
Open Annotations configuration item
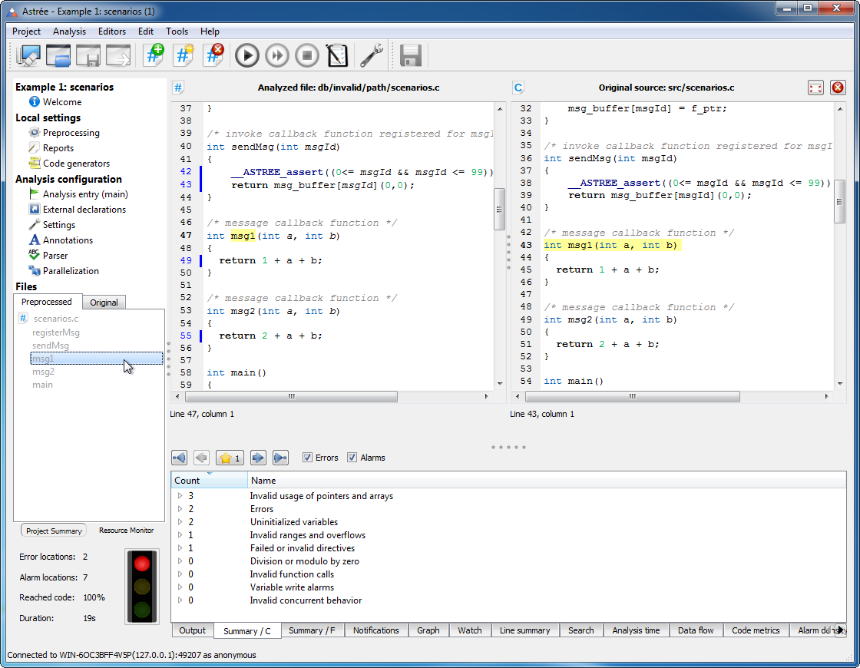[68, 240]
